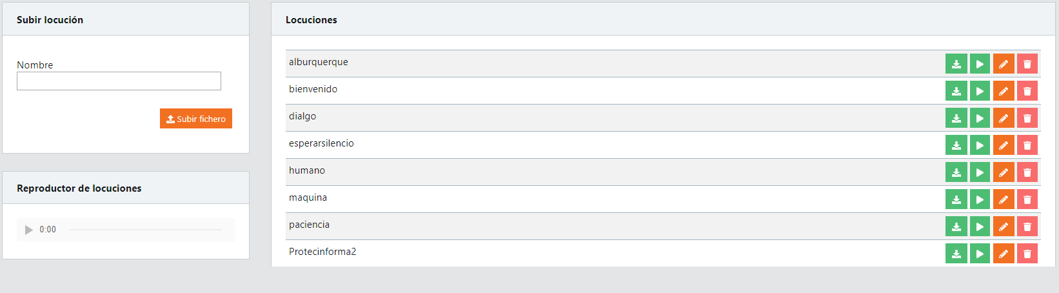The height and width of the screenshot is (293, 1059).
Task: Download the paciencia recording
Action: [956, 227]
